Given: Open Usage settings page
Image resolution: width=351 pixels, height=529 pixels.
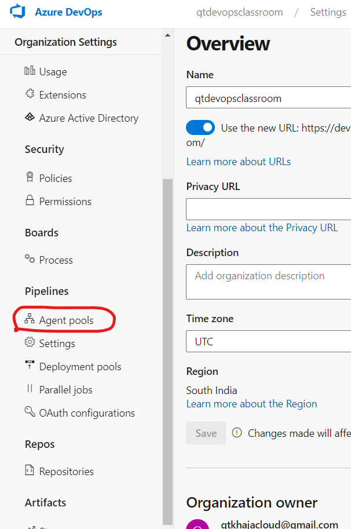Looking at the screenshot, I should [x=53, y=72].
